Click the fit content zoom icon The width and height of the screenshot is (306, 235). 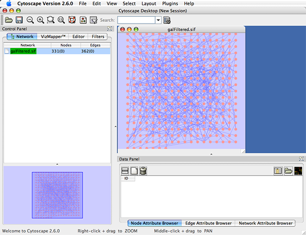coord(61,20)
